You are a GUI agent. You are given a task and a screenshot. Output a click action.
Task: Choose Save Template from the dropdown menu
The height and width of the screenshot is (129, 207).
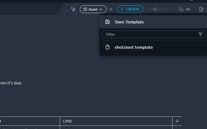click(129, 22)
